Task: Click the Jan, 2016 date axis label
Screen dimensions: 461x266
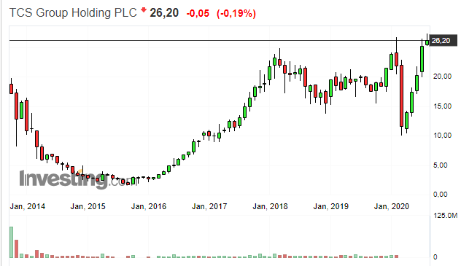Action: click(x=149, y=206)
